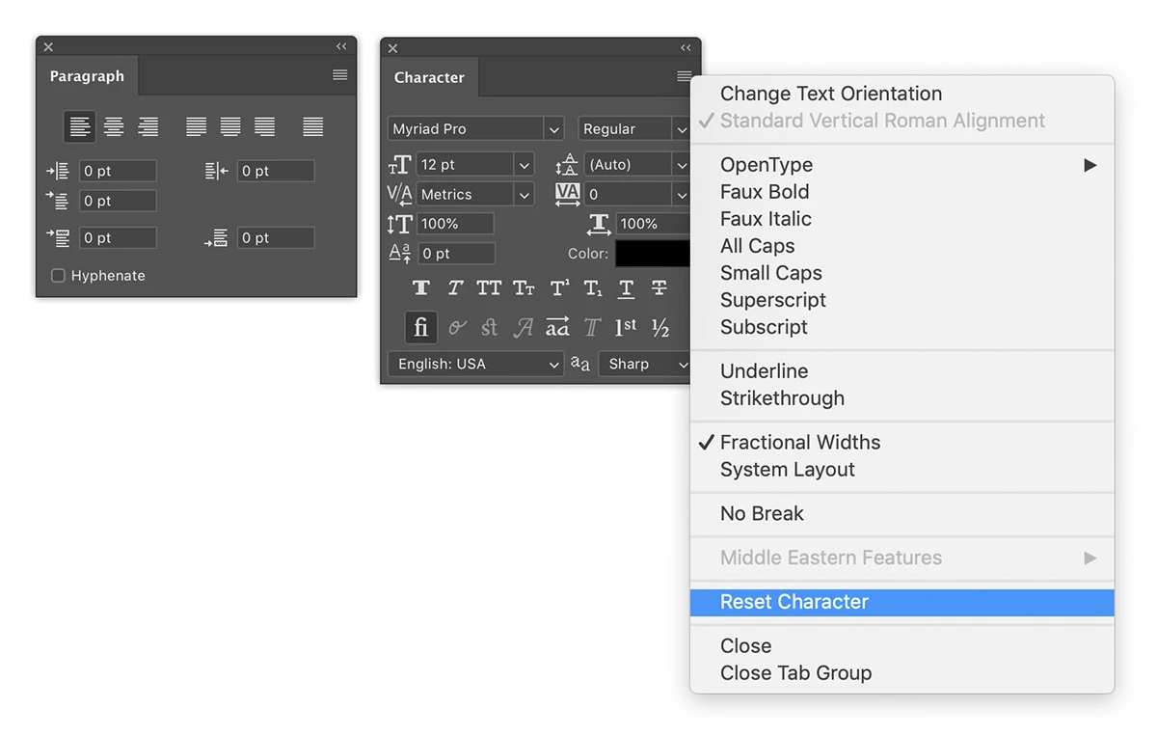This screenshot has width=1157, height=736.
Task: Expand the OpenType submenu
Action: pos(902,165)
